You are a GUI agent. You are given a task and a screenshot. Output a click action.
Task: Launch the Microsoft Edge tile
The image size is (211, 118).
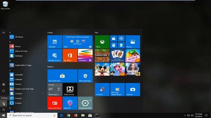pos(85,76)
